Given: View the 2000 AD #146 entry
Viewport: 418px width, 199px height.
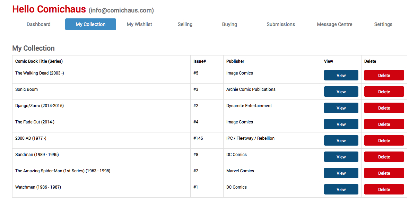Looking at the screenshot, I should pyautogui.click(x=341, y=140).
